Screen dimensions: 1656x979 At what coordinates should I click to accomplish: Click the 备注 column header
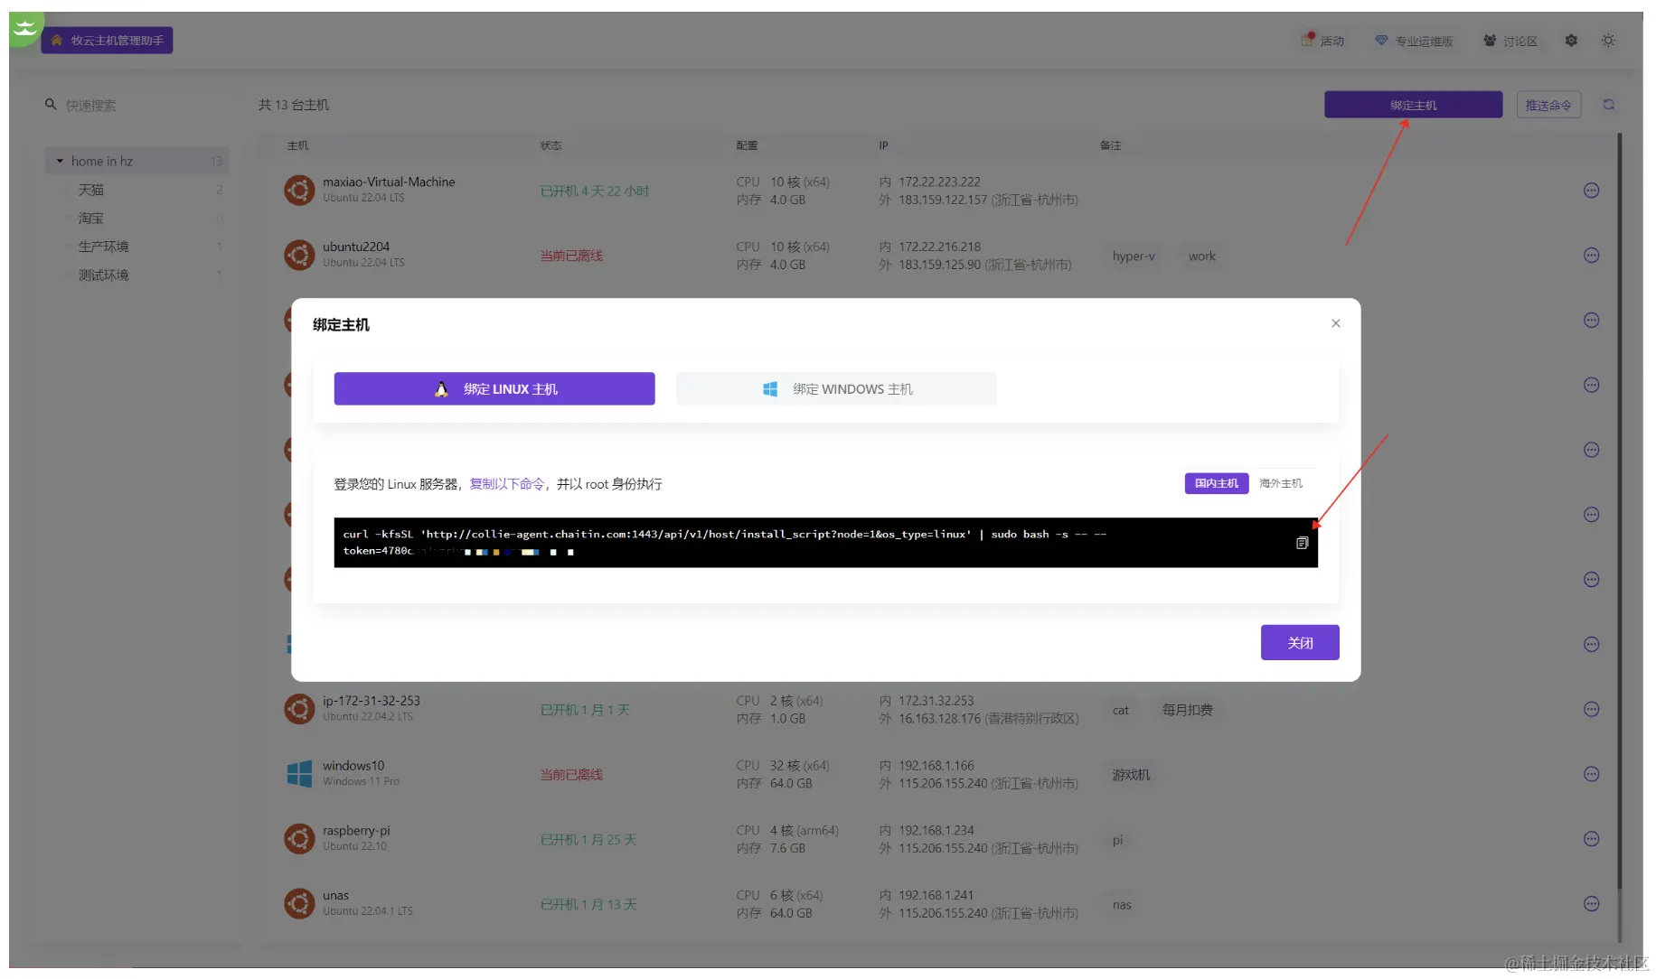coord(1110,145)
